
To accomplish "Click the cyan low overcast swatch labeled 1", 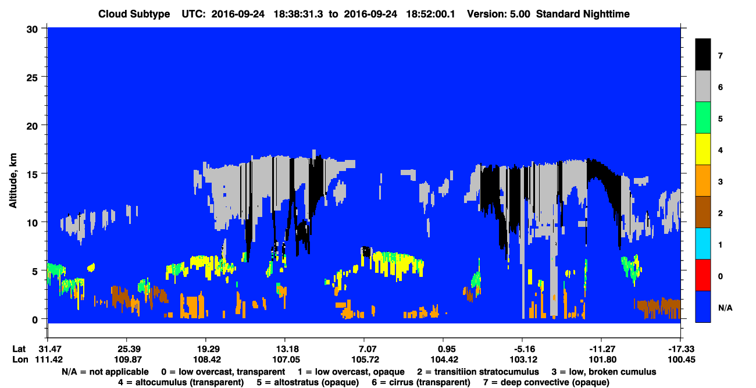I will pos(703,243).
